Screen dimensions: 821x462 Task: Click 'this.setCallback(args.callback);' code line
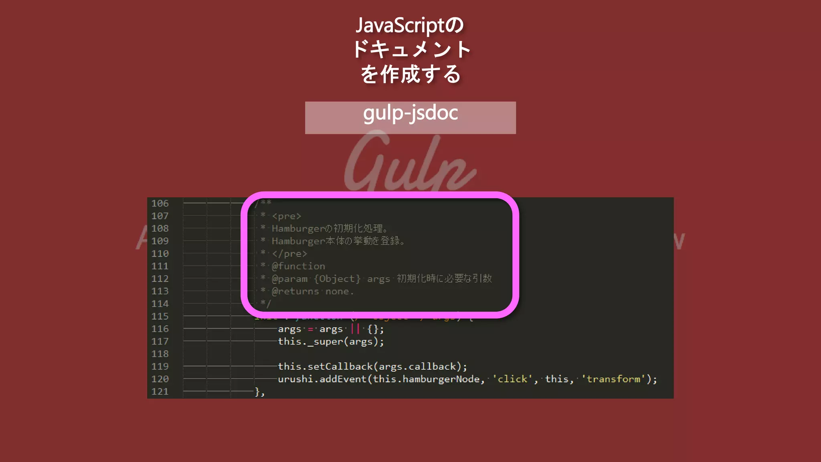[372, 367]
